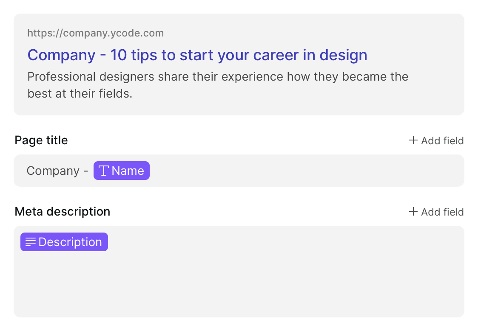This screenshot has width=478, height=331.
Task: Select the purple Name field chip
Action: point(121,171)
